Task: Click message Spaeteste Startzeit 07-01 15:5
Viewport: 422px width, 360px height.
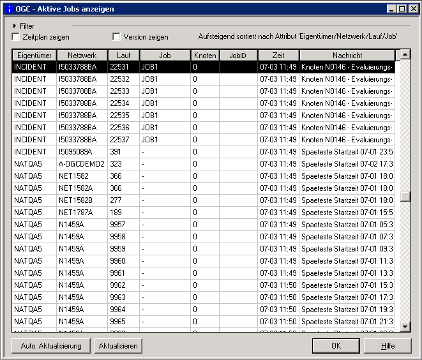Action: [347, 213]
